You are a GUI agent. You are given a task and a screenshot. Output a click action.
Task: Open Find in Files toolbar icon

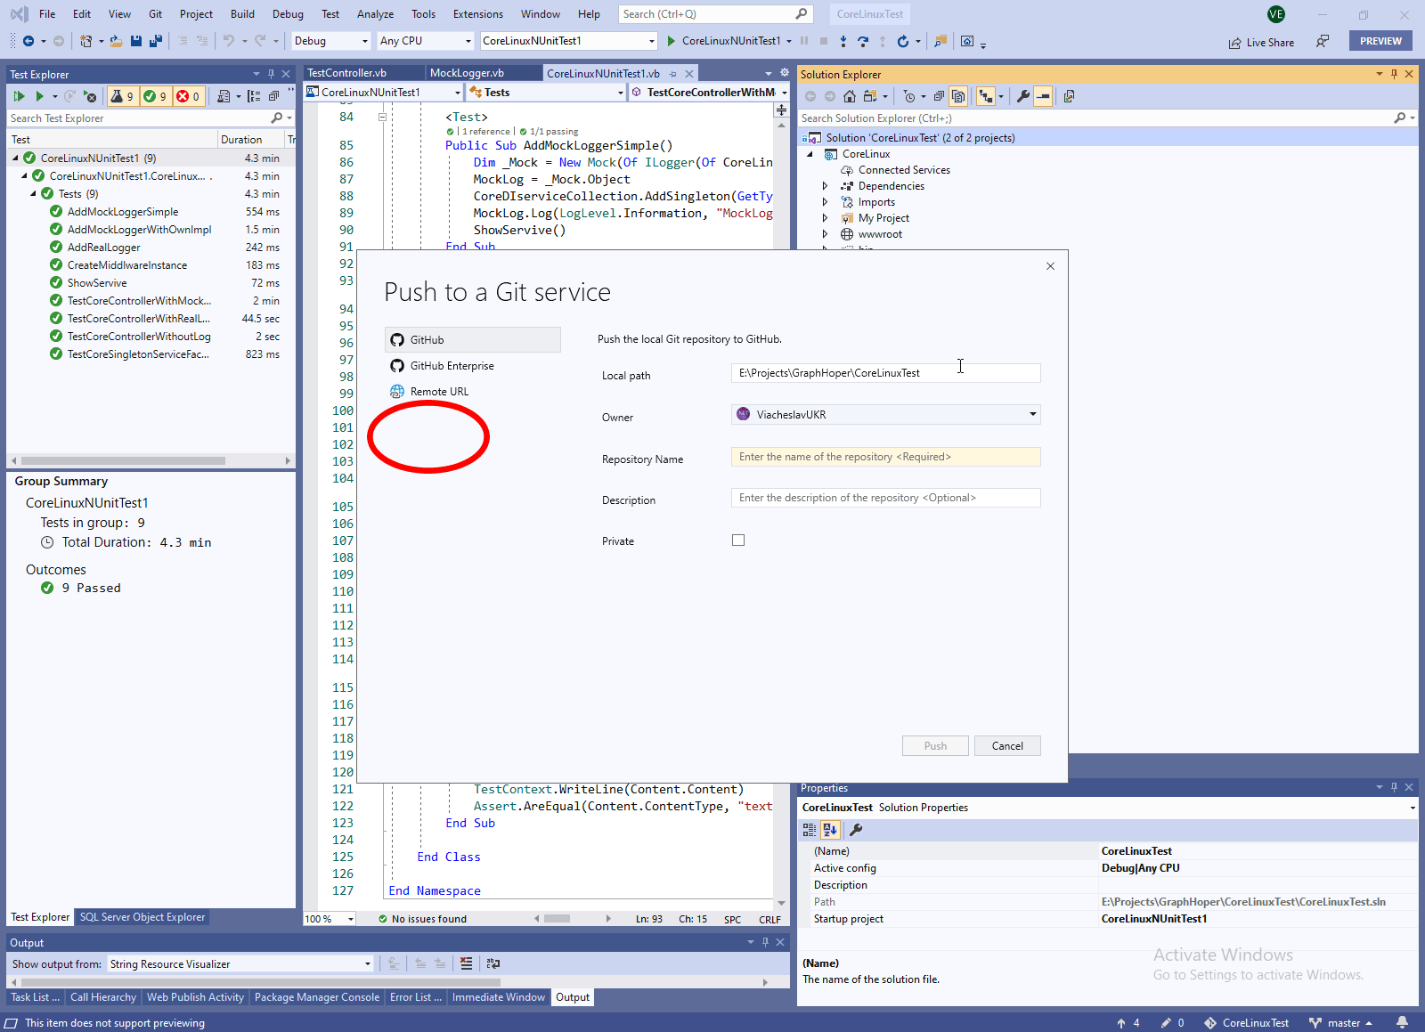coord(940,41)
